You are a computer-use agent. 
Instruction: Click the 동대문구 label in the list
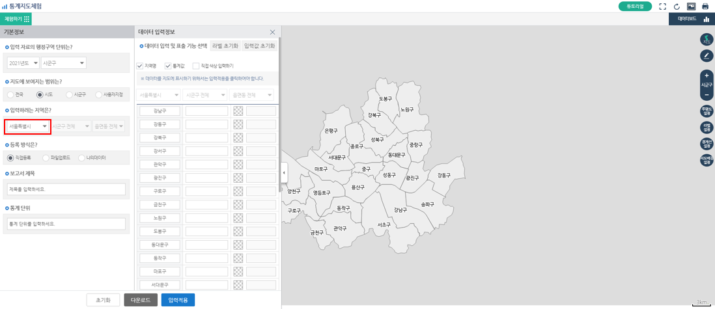point(160,245)
